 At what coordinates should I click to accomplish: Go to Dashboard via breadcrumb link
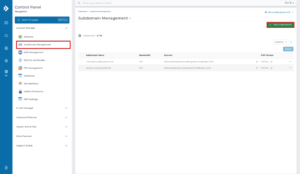[83, 11]
